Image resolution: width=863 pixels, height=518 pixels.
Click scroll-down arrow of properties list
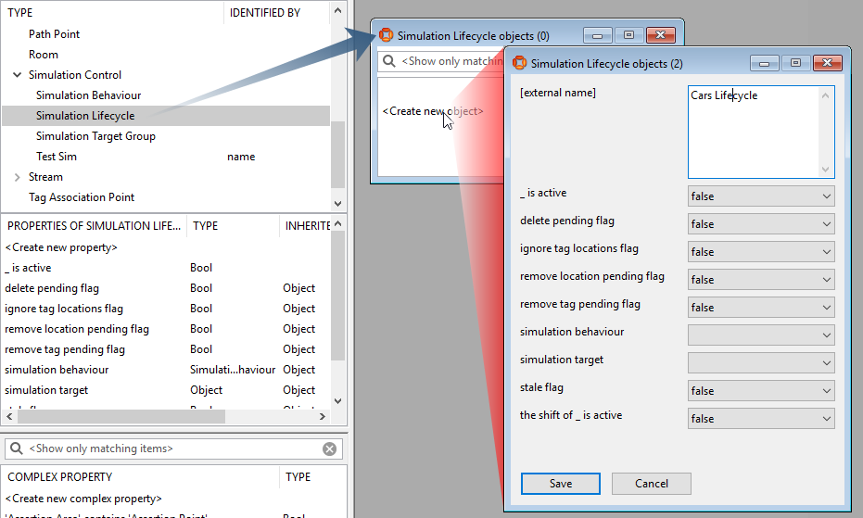click(338, 400)
